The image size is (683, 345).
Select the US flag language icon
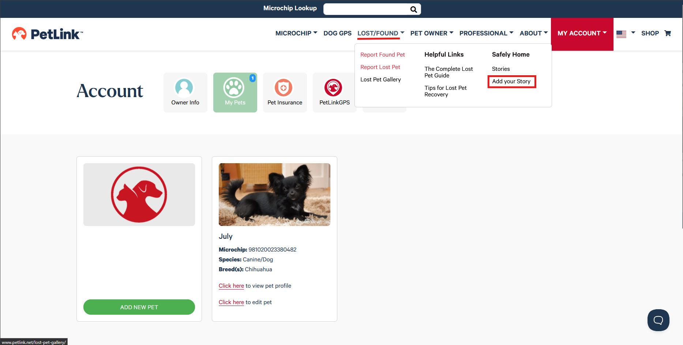coord(621,34)
